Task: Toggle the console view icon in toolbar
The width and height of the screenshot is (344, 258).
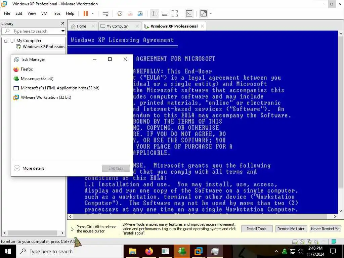Action: (x=189, y=13)
